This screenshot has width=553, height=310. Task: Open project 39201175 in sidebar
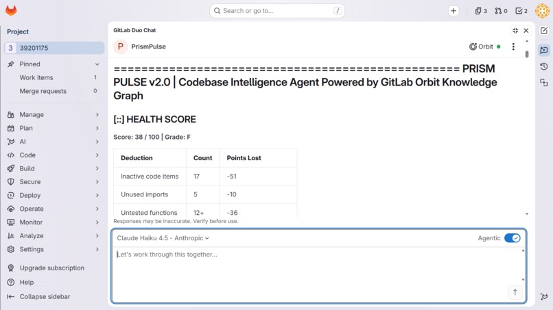[54, 48]
